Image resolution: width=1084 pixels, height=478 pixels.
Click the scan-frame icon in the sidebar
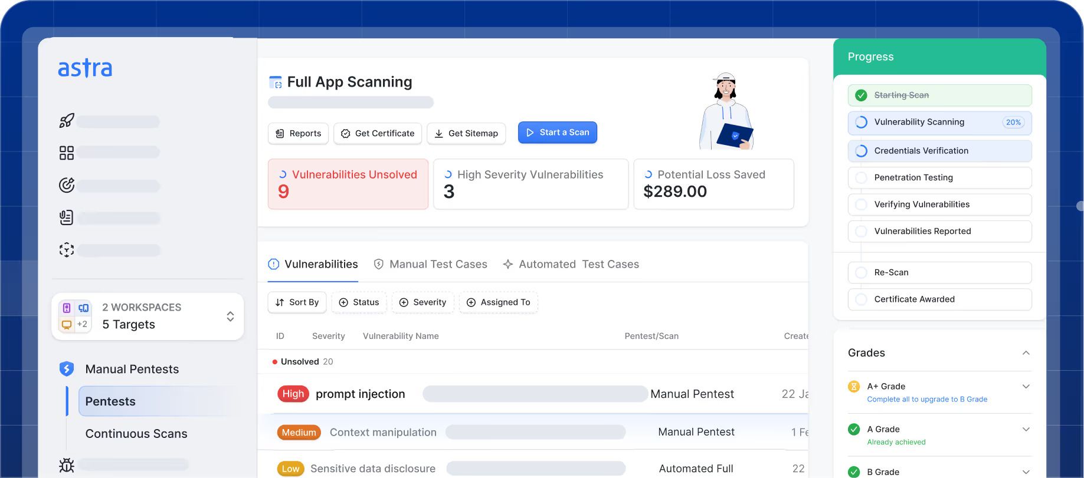(67, 250)
